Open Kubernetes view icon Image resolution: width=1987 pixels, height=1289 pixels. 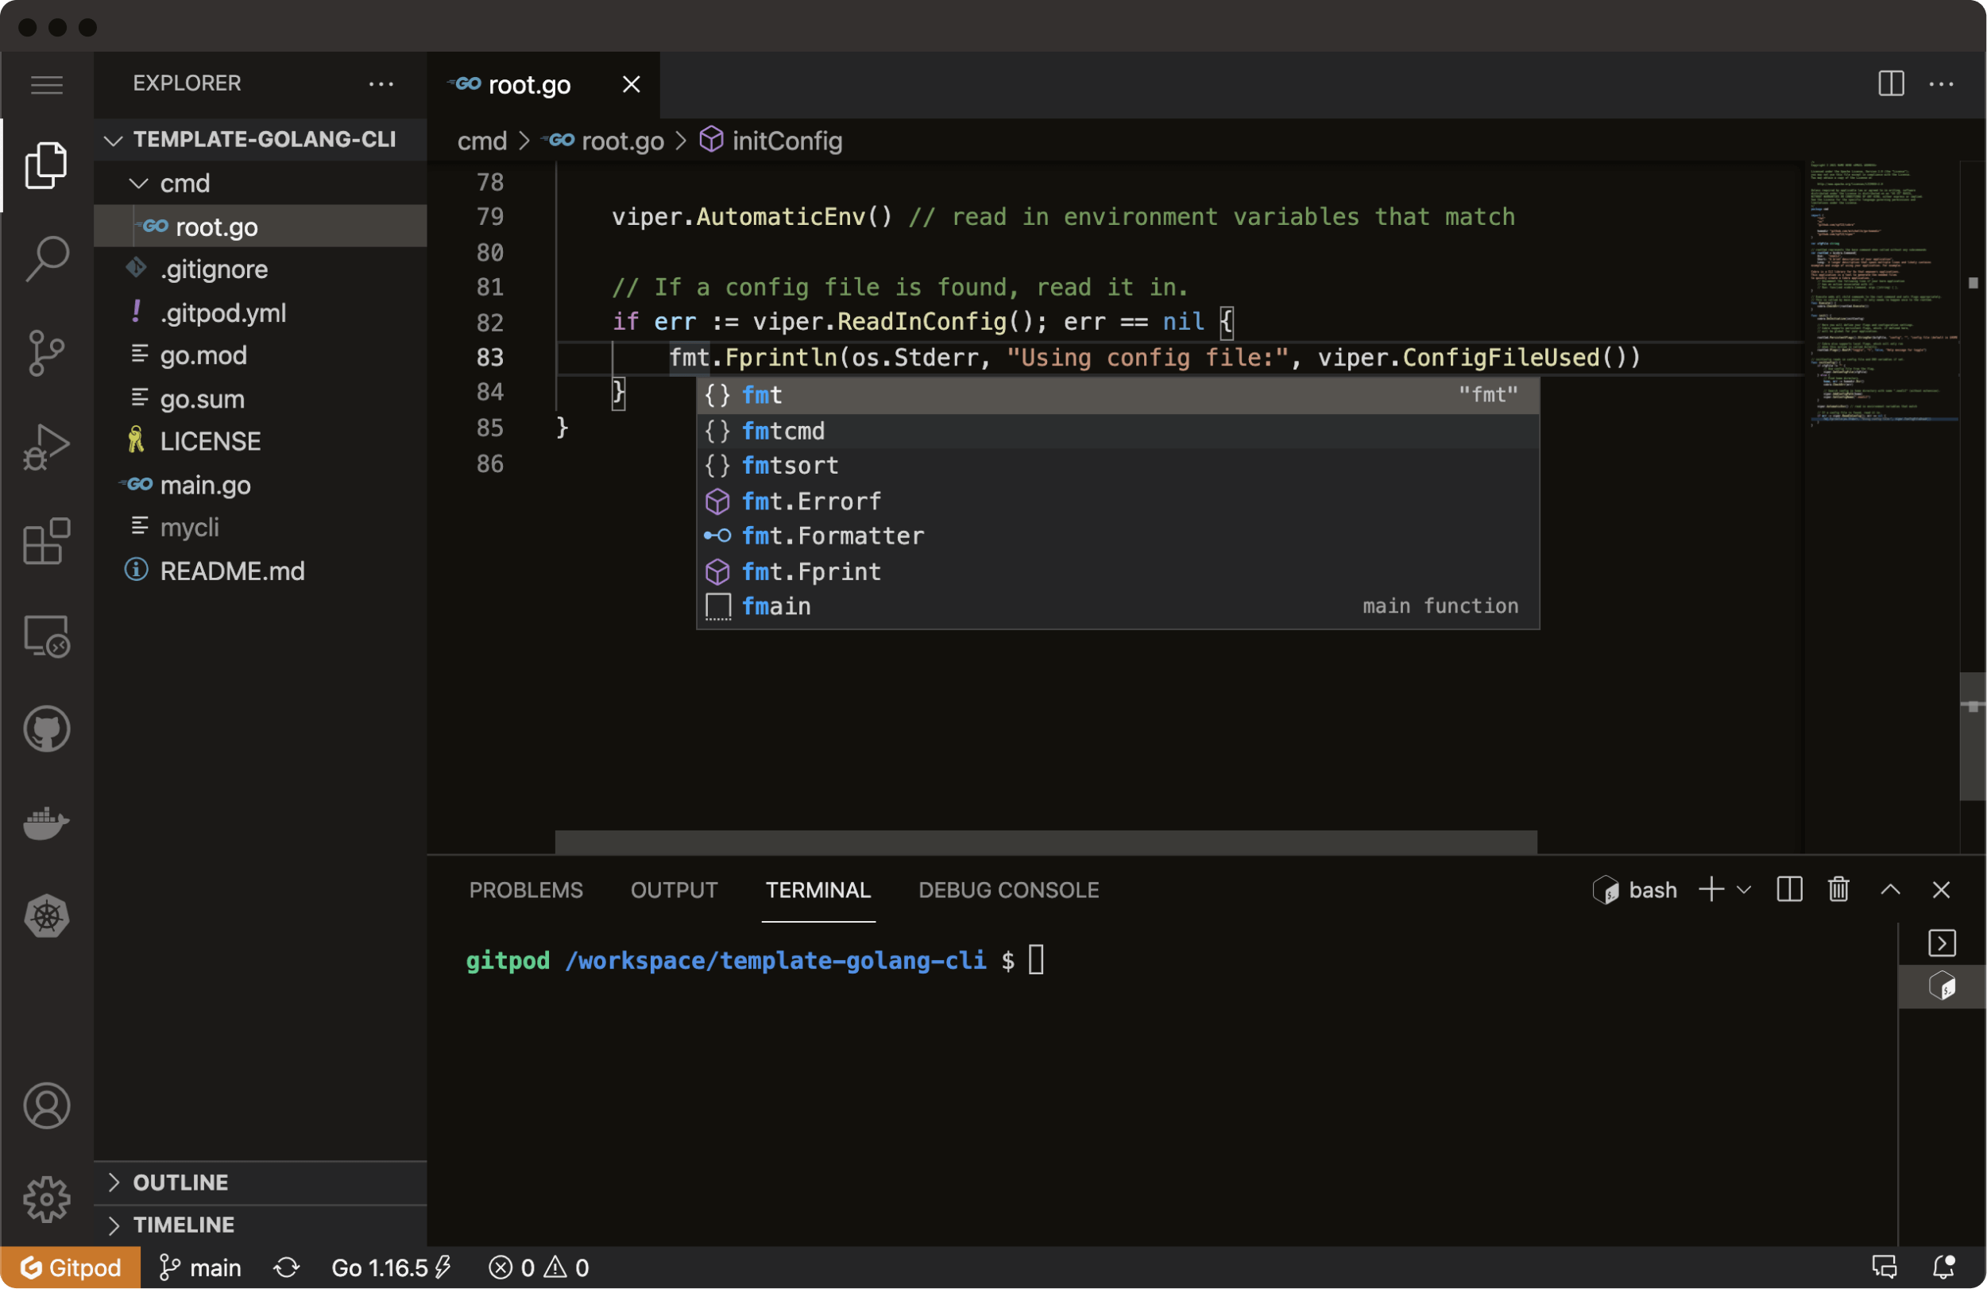(47, 915)
